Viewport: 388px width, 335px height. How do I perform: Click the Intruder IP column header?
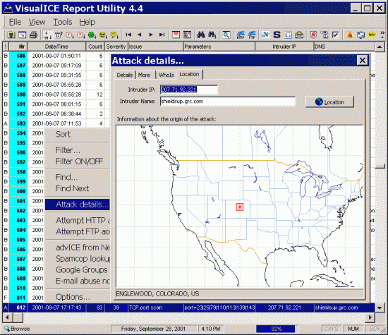(x=284, y=47)
